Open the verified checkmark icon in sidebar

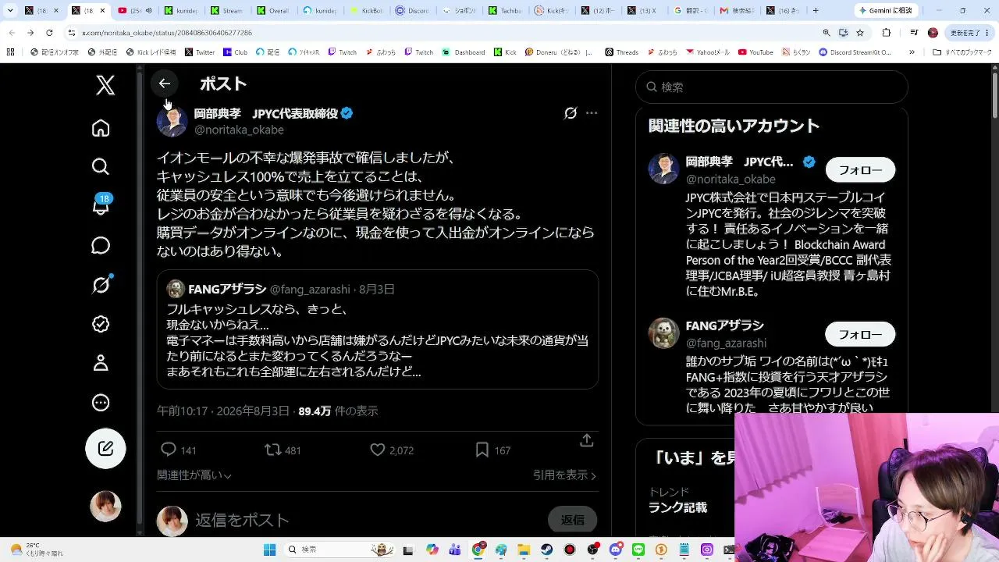[x=101, y=324]
